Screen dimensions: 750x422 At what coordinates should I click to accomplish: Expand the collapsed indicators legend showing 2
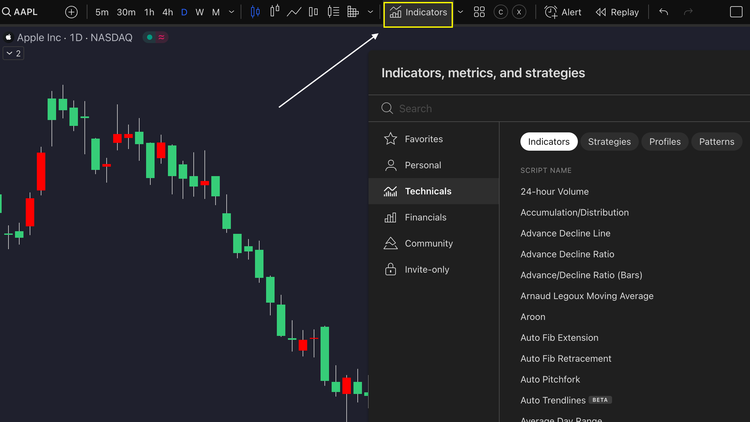tap(13, 53)
